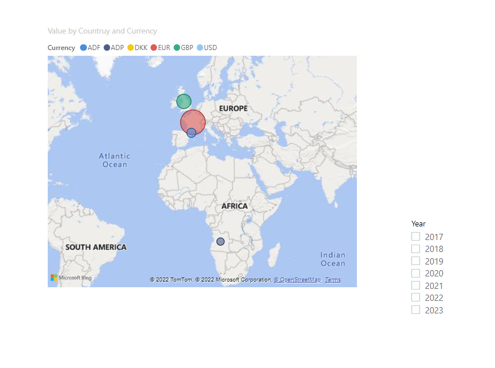Open the OpenStreetMap attribution link
The height and width of the screenshot is (368, 495).
297,280
